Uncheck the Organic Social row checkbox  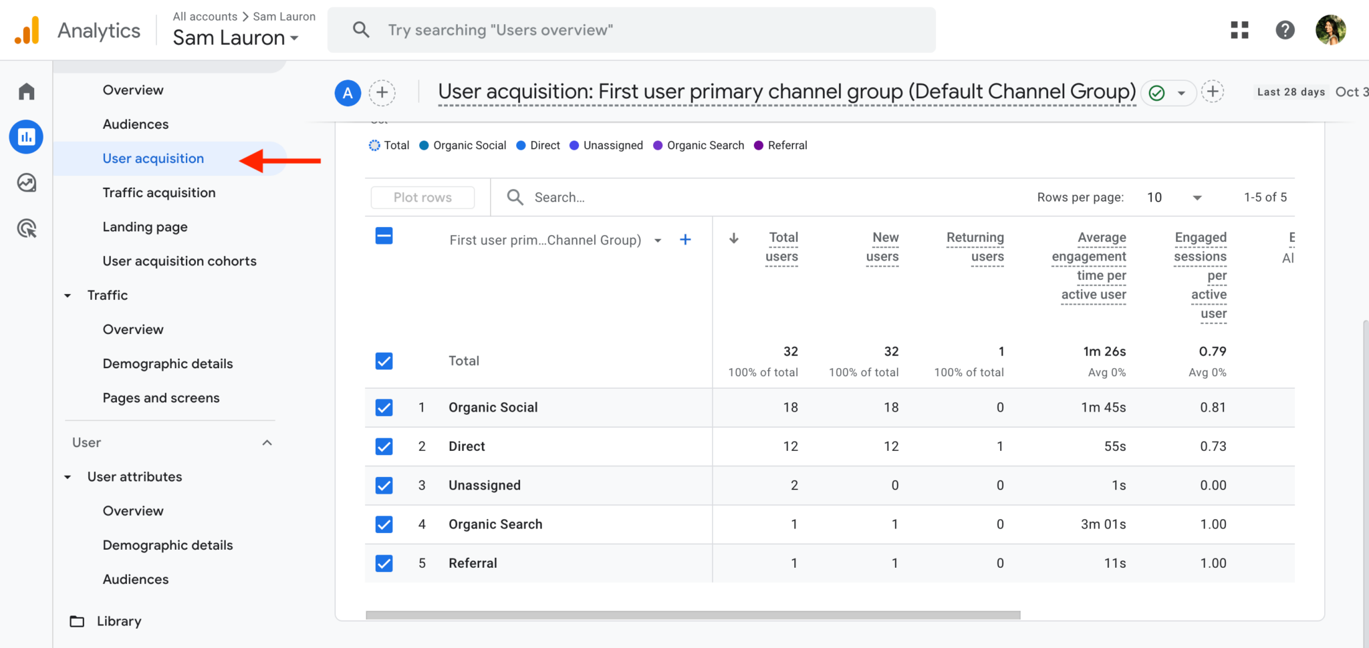[x=384, y=408]
